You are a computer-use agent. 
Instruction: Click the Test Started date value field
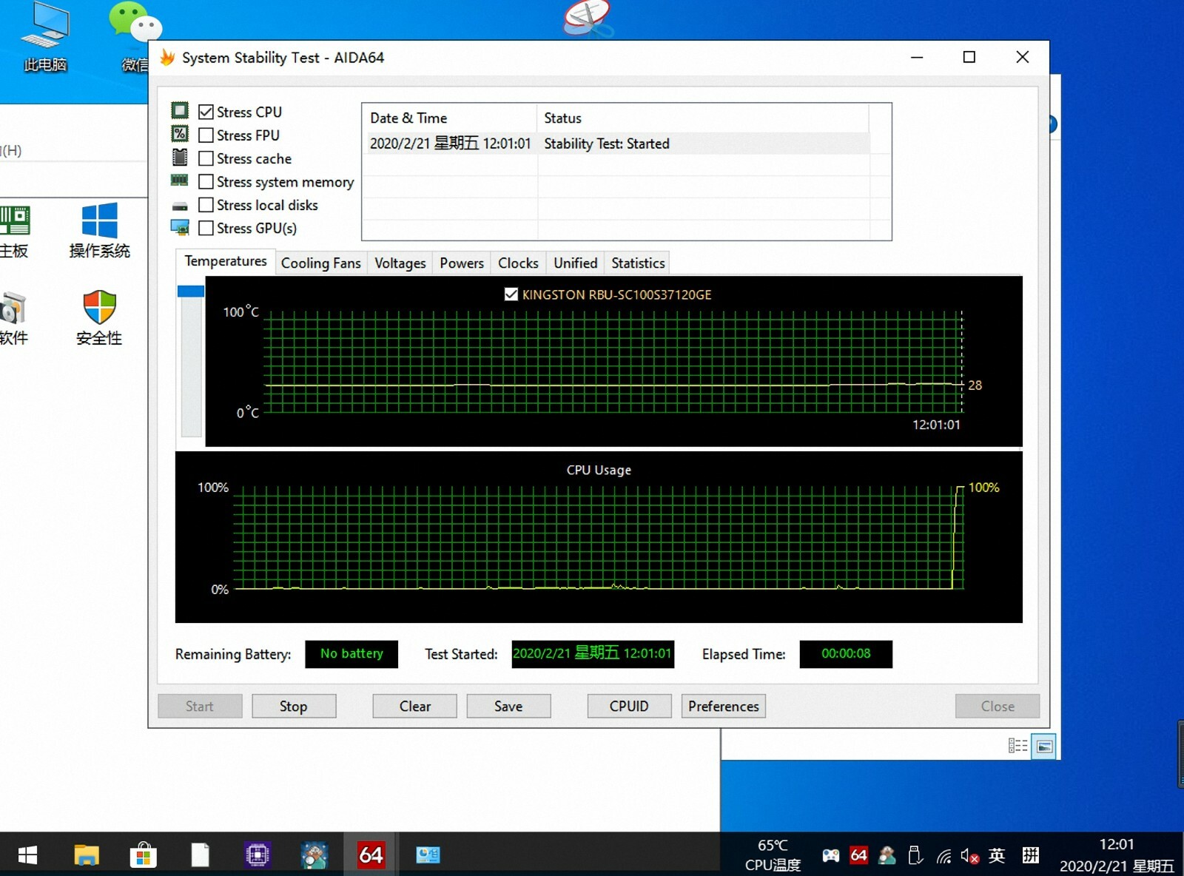point(593,653)
